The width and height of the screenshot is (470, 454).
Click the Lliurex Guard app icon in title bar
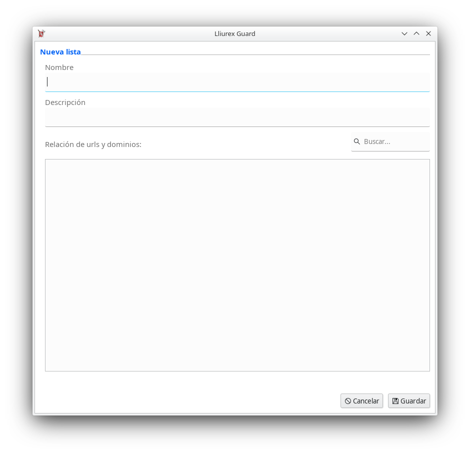click(41, 33)
